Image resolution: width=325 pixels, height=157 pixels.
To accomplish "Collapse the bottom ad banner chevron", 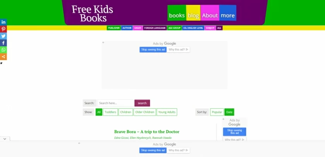I will point(4,138).
